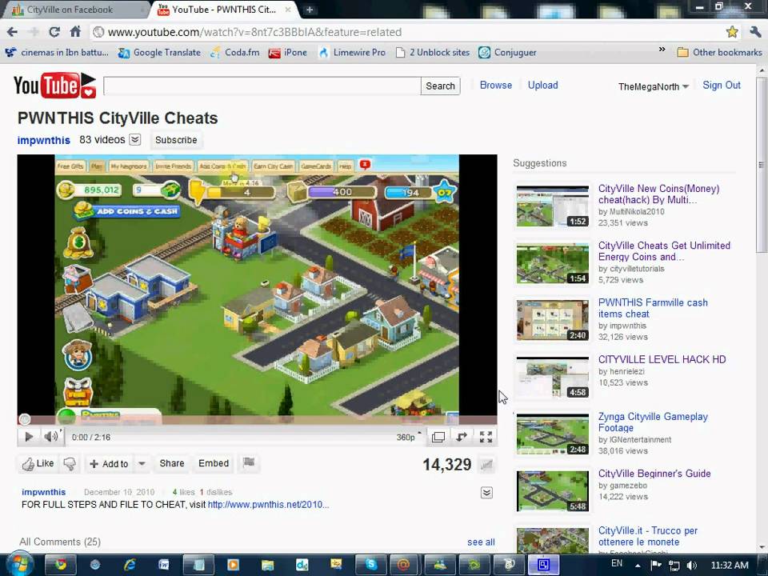Click the Share button
This screenshot has width=768, height=576.
(x=172, y=463)
